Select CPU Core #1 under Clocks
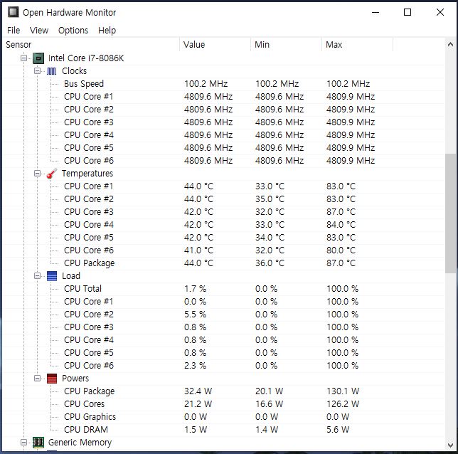 (224, 97)
